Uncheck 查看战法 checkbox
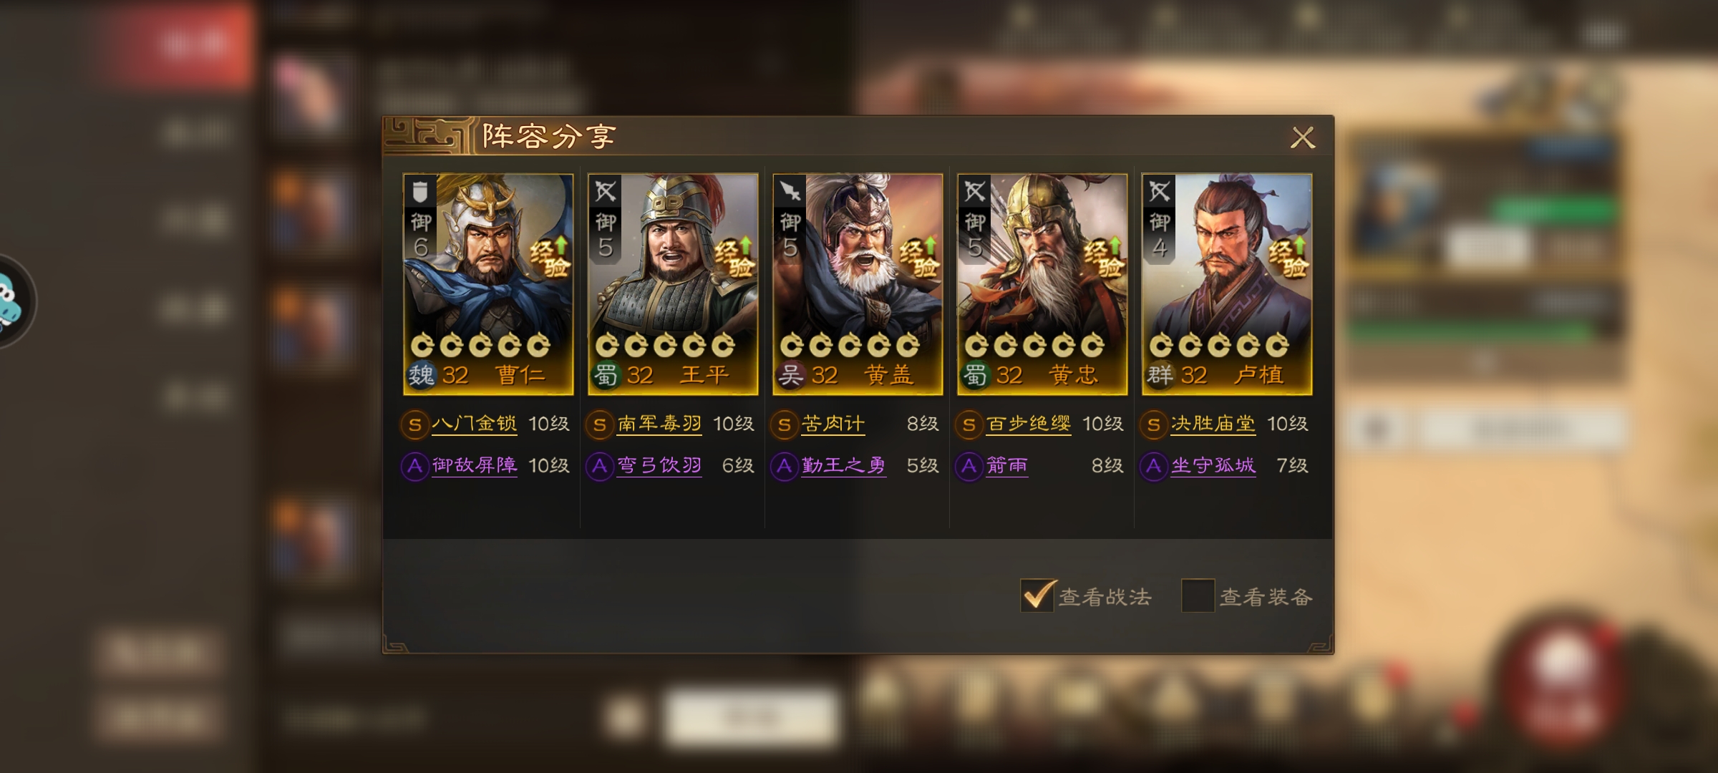Image resolution: width=1718 pixels, height=773 pixels. pos(1037,595)
